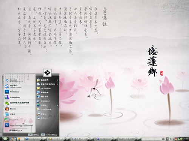Launch SecureFX 6.1 from Start menu
This screenshot has height=141, width=189.
click(x=19, y=120)
